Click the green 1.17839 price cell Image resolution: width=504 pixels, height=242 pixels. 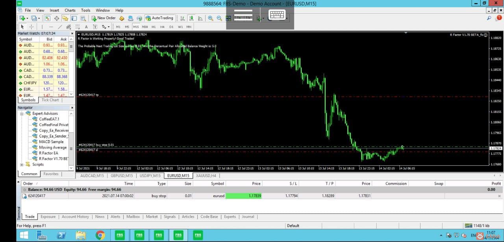click(x=244, y=196)
